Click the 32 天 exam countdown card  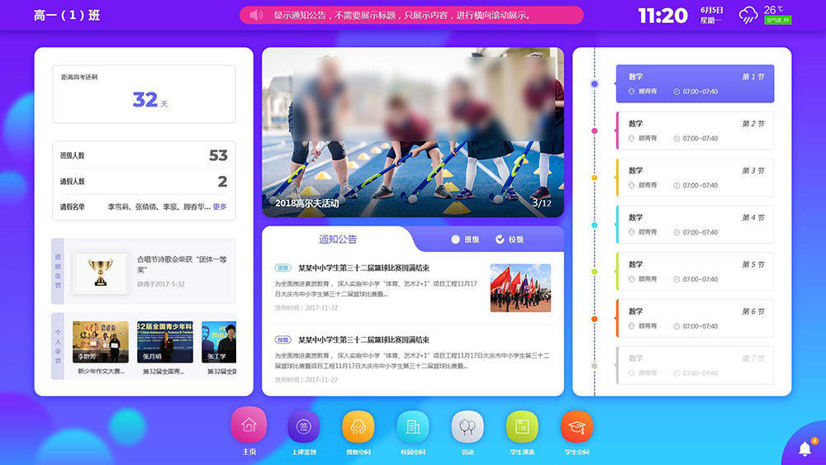pyautogui.click(x=144, y=93)
